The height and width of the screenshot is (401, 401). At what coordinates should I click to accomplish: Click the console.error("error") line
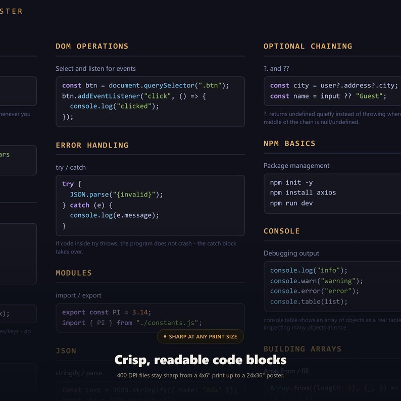pos(315,291)
